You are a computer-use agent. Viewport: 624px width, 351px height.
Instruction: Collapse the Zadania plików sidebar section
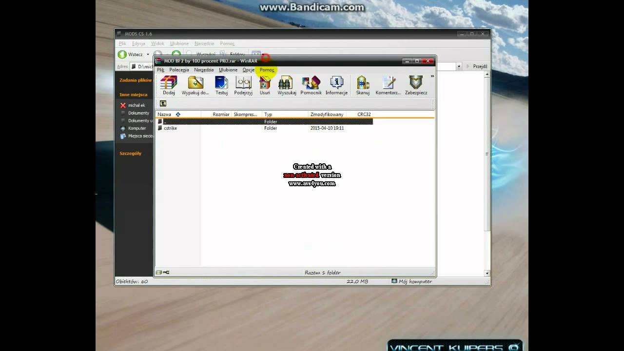tap(136, 80)
